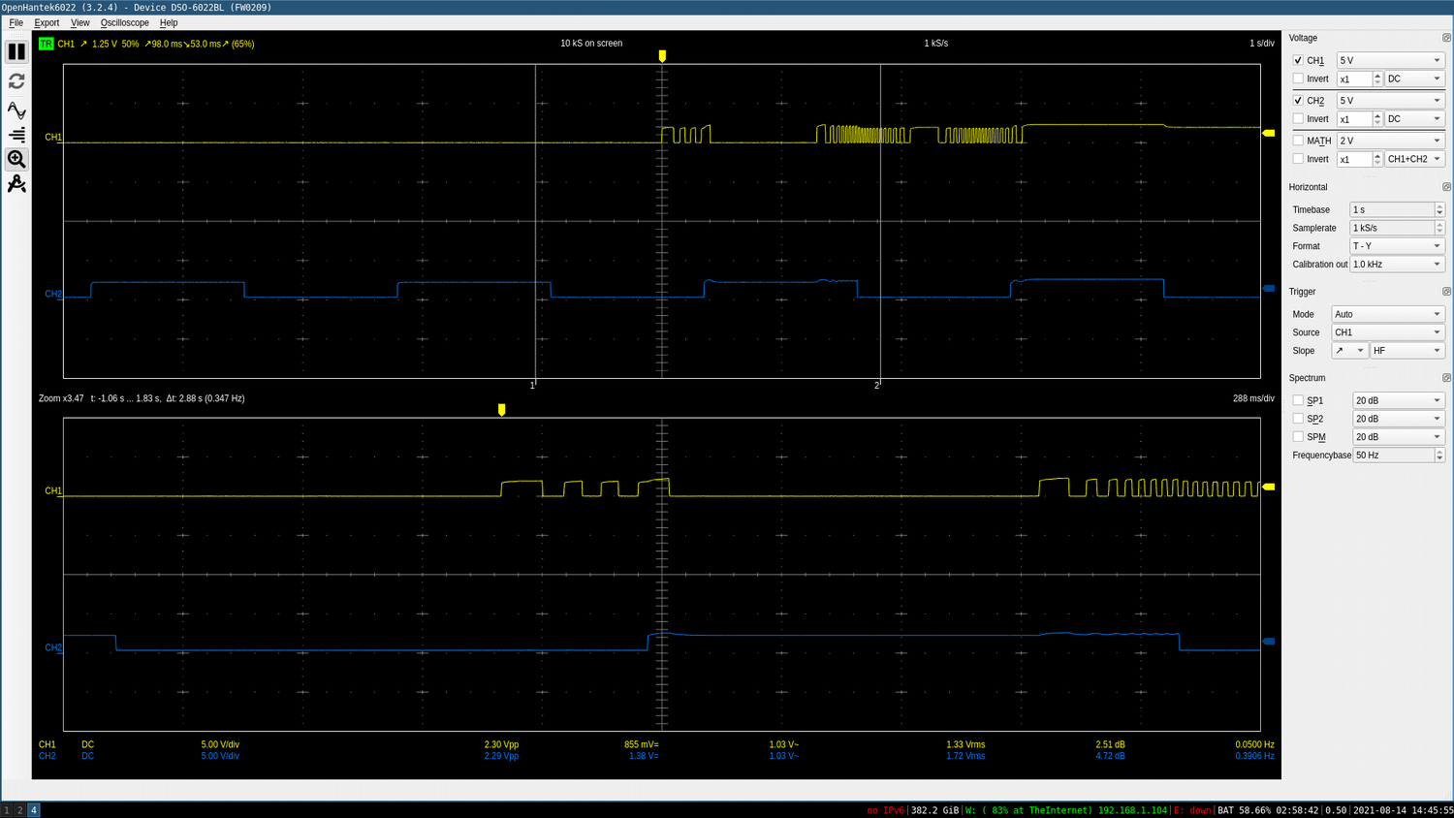Click the green TR trigger status indicator

(46, 44)
